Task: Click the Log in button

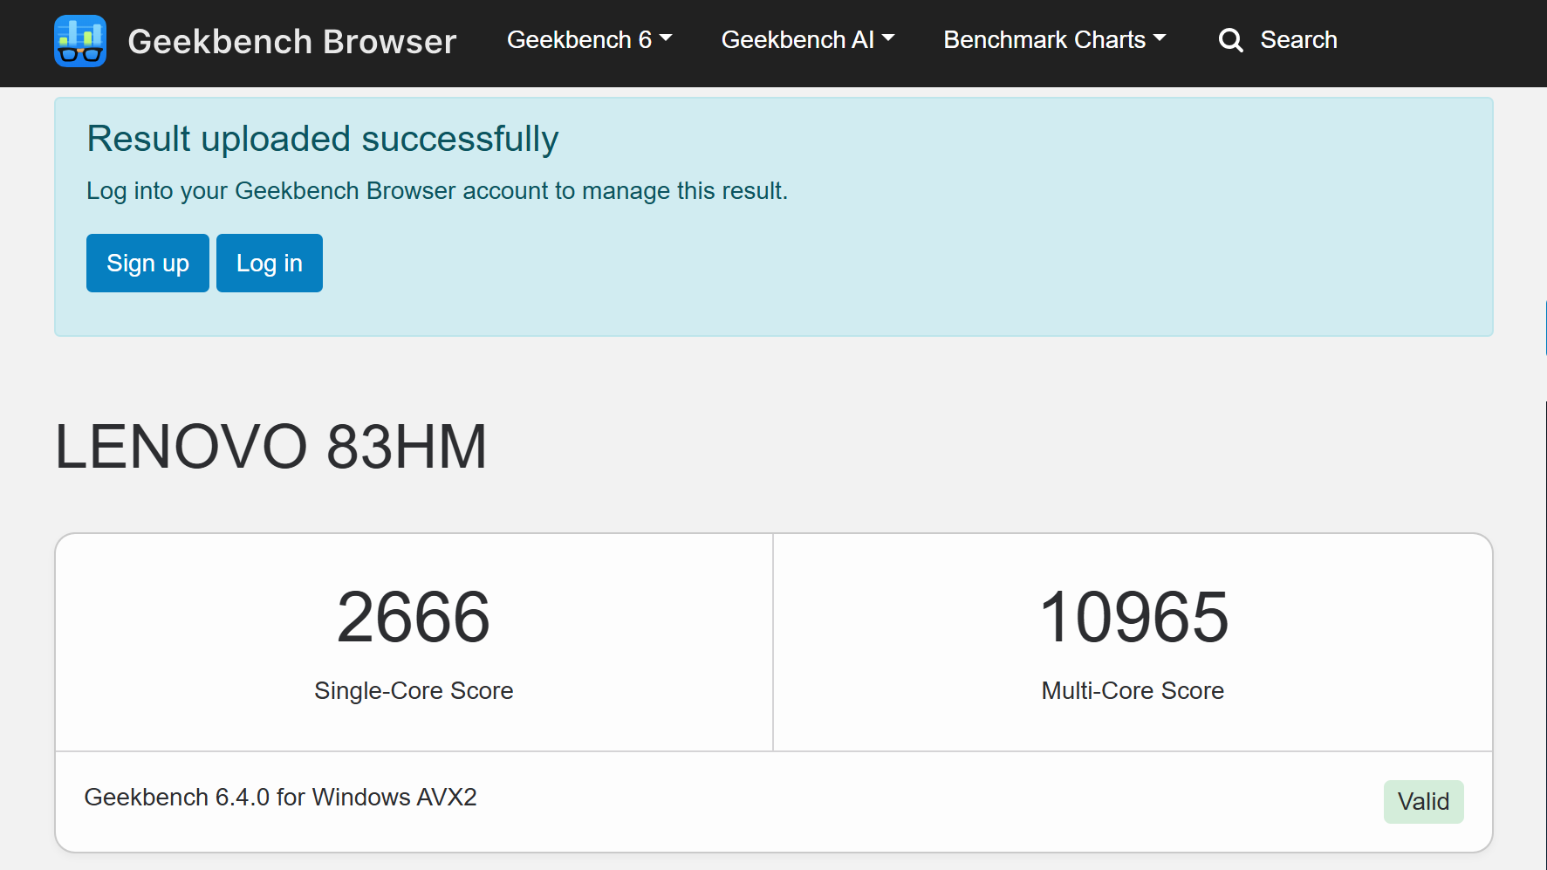Action: coord(270,263)
